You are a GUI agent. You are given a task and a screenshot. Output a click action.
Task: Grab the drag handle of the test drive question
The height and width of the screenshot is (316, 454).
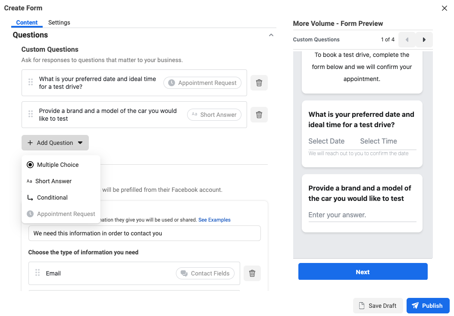click(31, 82)
